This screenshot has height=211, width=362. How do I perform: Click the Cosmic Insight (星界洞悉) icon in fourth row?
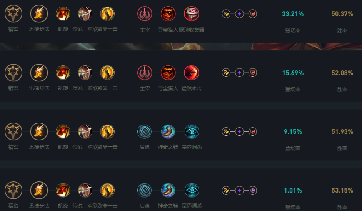point(192,190)
